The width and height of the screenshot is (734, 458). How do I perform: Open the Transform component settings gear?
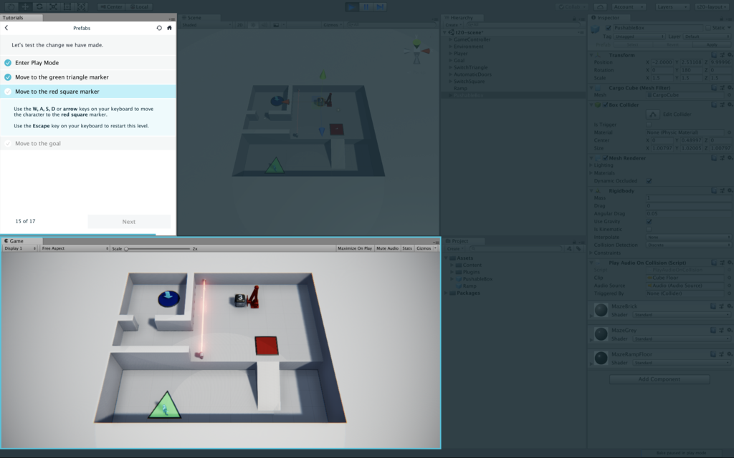pyautogui.click(x=730, y=54)
